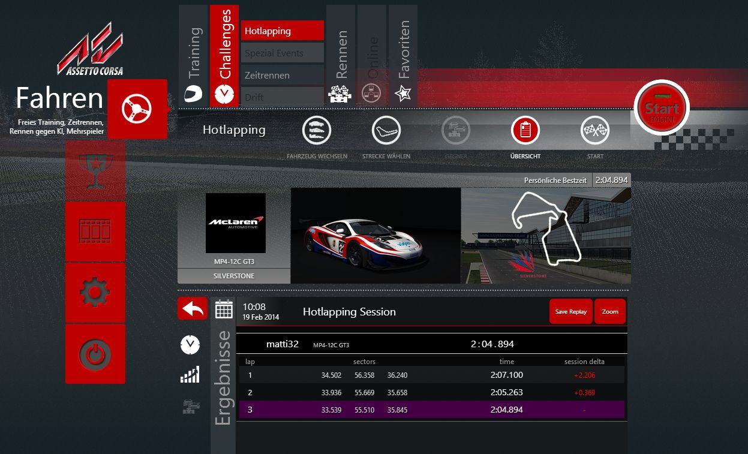Click the power exit tile
This screenshot has width=748, height=454.
(x=95, y=354)
